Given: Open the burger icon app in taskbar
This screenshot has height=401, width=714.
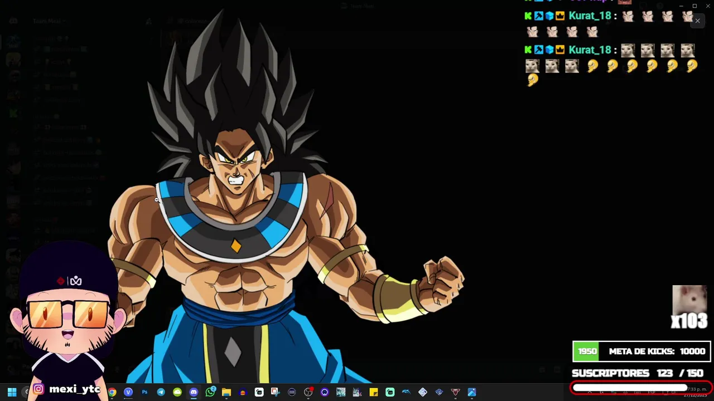Looking at the screenshot, I should (243, 392).
